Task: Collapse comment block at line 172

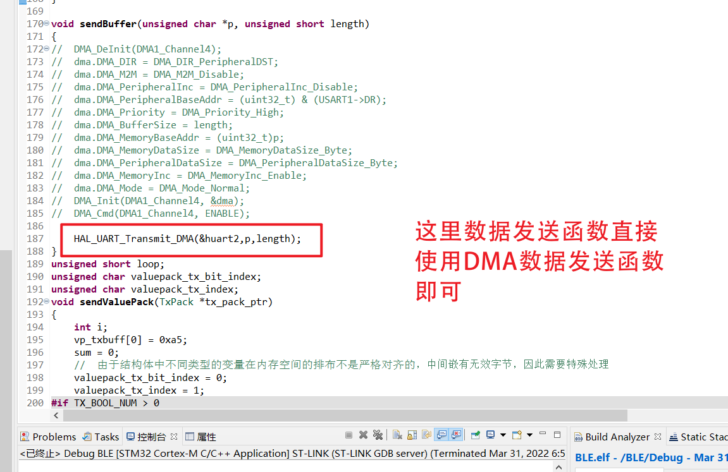Action: 46,48
